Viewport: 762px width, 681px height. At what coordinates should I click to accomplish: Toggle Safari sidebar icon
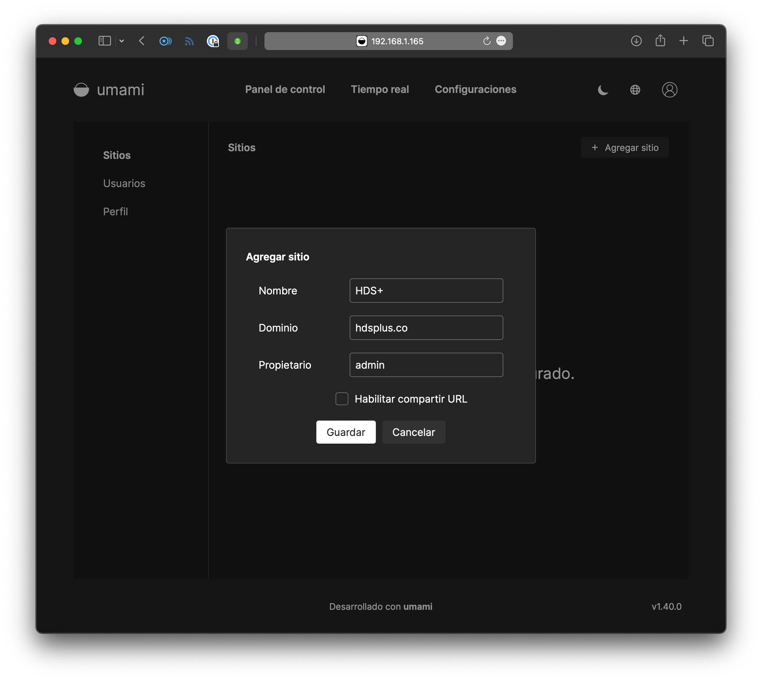pyautogui.click(x=104, y=41)
